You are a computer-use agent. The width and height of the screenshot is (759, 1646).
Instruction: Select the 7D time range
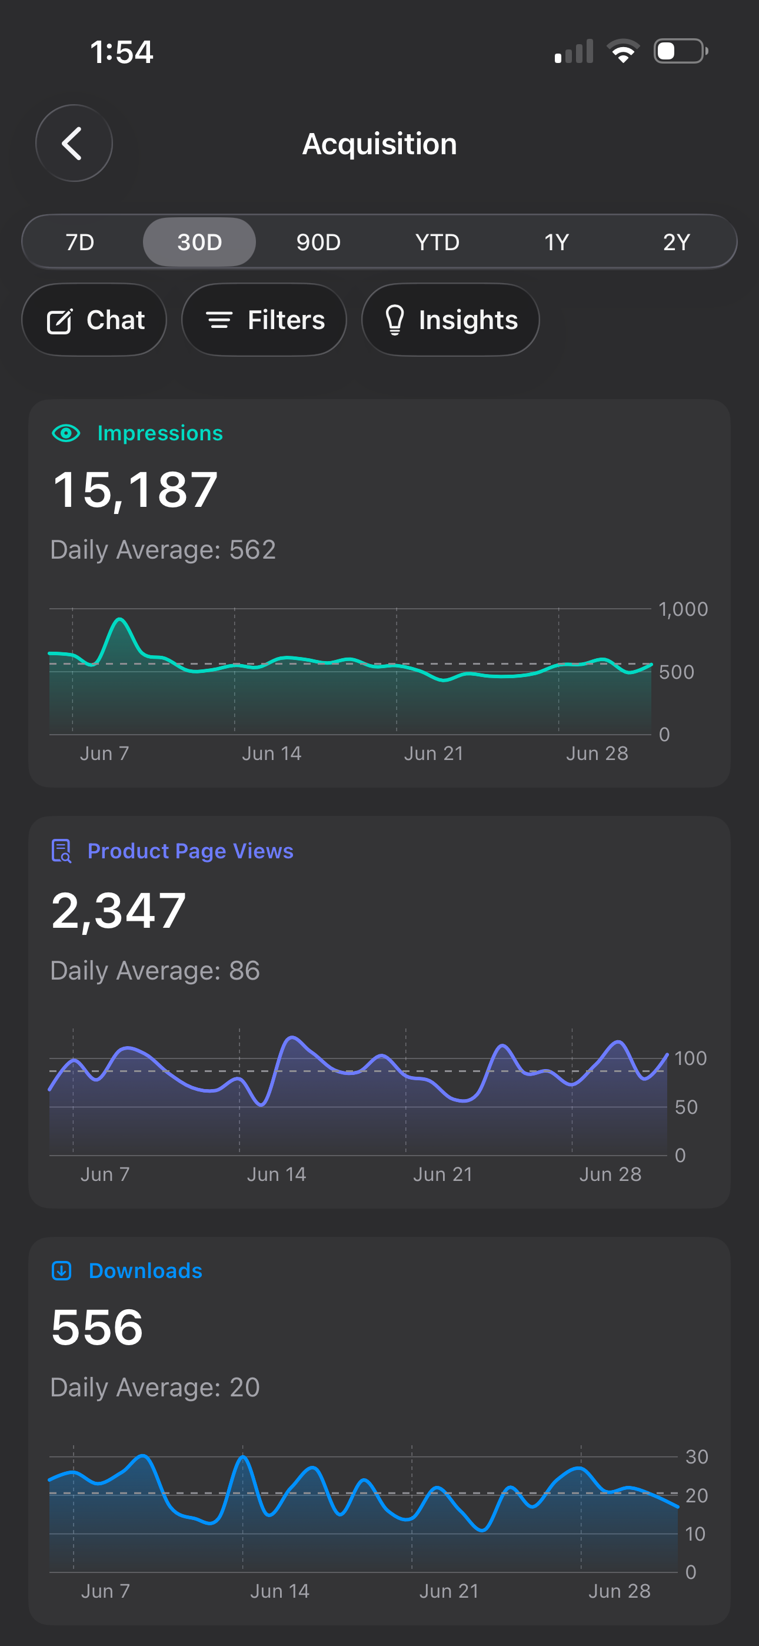80,242
